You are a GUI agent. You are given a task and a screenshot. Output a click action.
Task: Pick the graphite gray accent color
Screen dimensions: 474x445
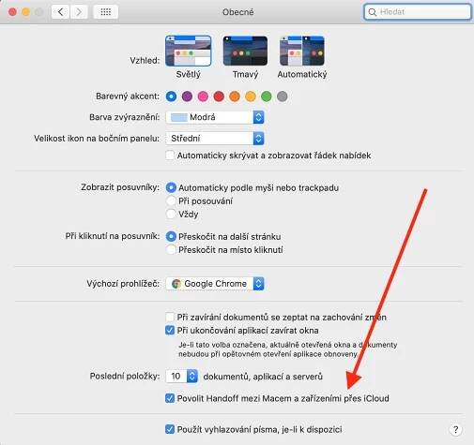click(x=283, y=96)
